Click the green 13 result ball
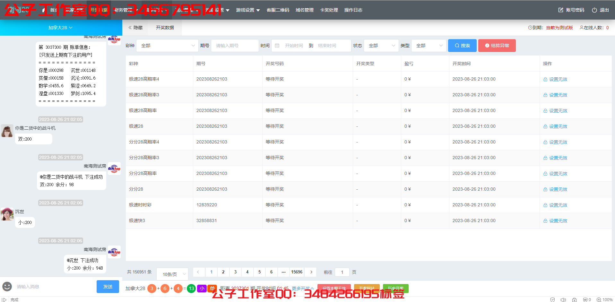The image size is (615, 302). [191, 288]
